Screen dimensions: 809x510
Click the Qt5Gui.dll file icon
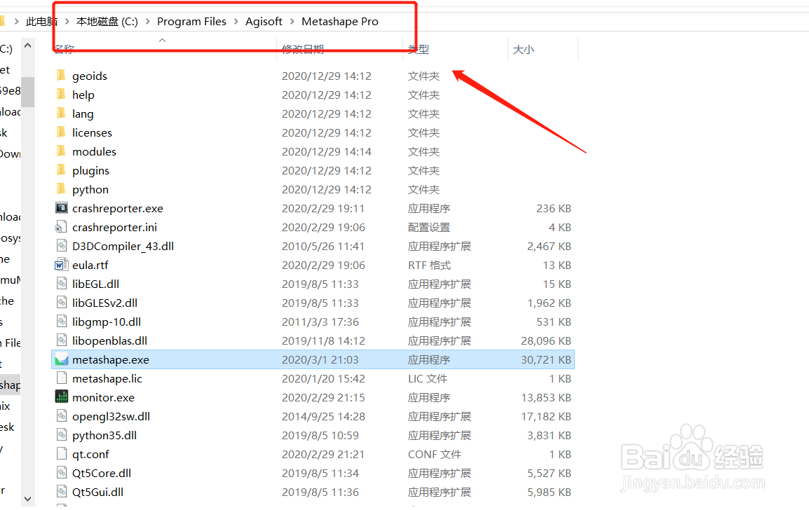point(62,492)
